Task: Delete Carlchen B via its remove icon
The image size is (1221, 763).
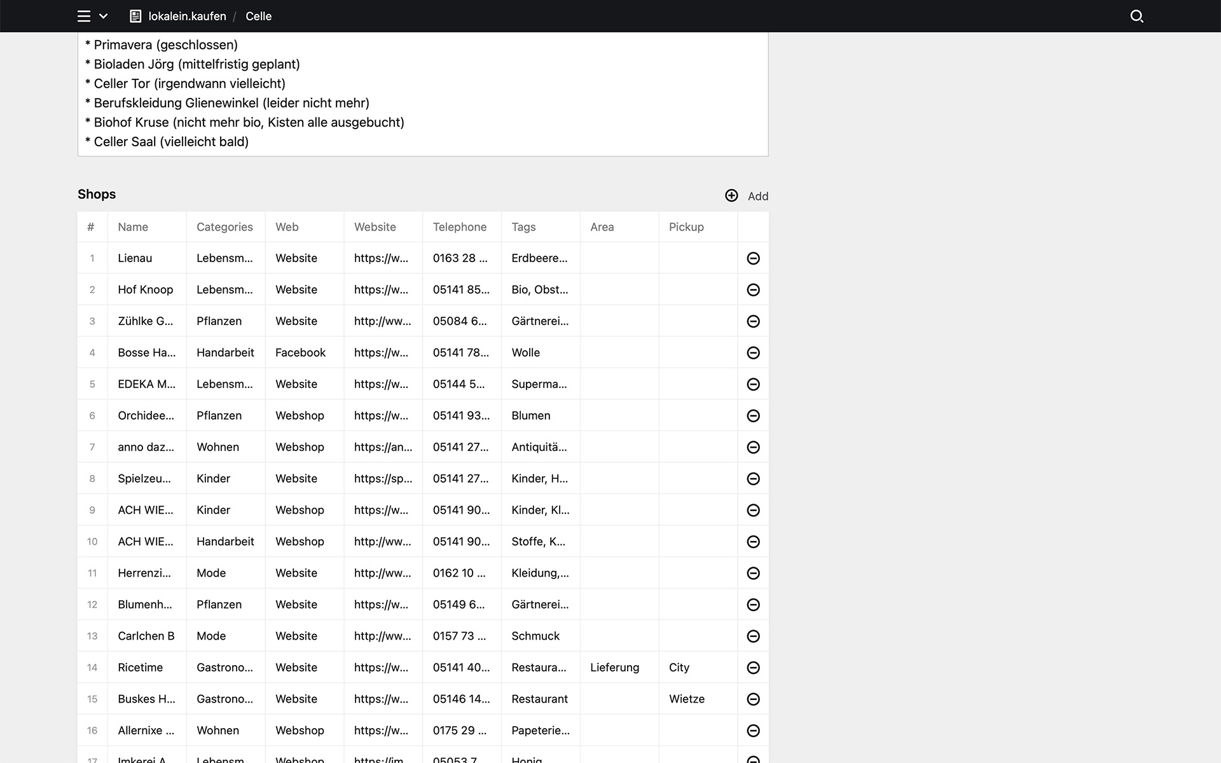Action: (x=753, y=636)
